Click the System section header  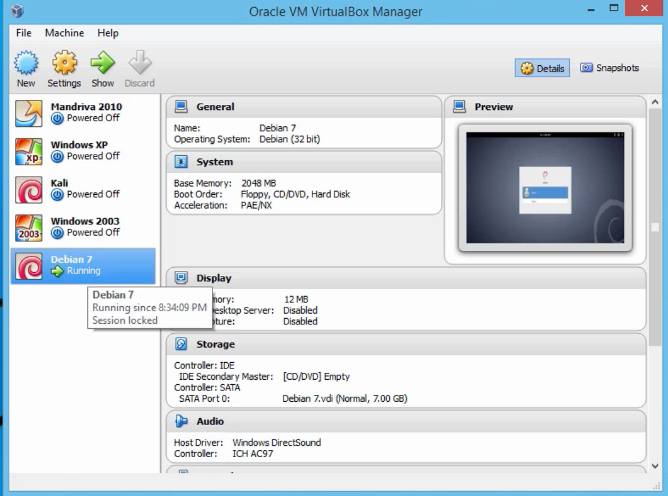pos(214,162)
